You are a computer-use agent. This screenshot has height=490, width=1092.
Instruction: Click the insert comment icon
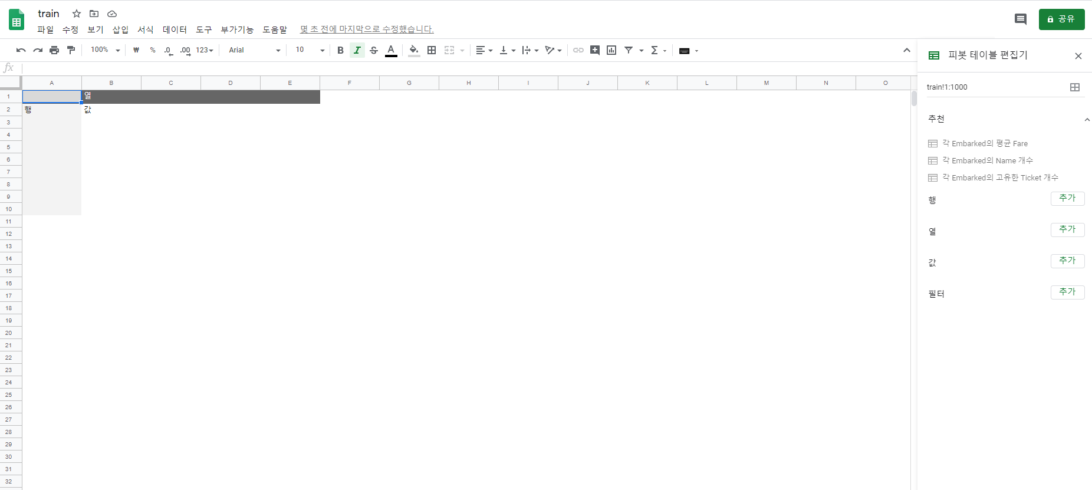595,50
